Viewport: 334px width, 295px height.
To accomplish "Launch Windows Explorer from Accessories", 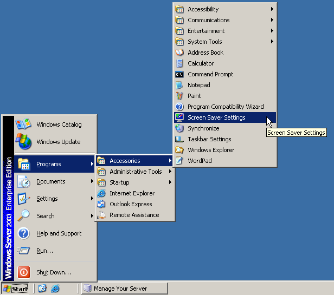I will (x=211, y=150).
